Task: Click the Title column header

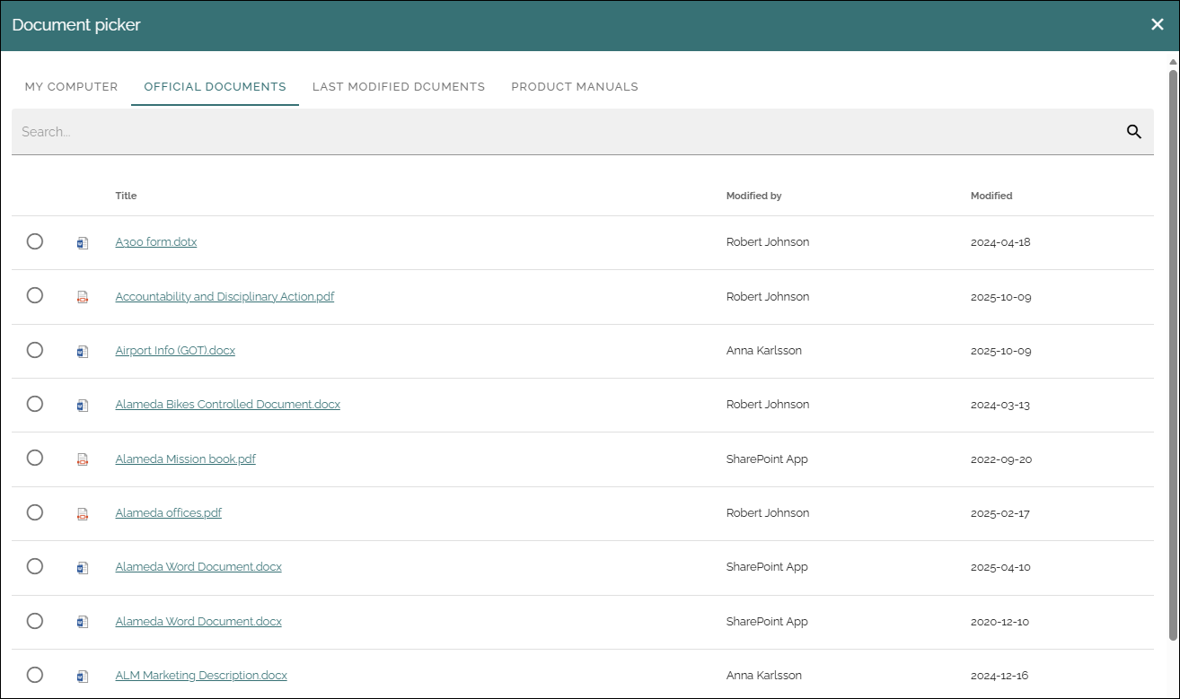Action: [126, 196]
